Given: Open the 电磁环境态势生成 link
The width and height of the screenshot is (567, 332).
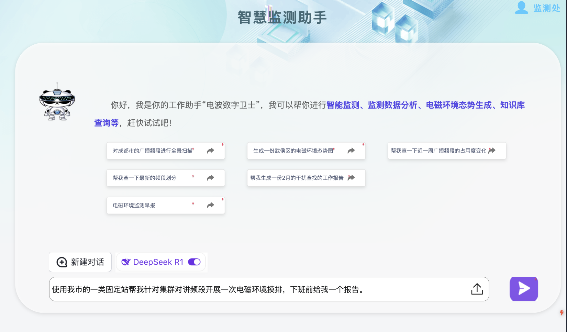Looking at the screenshot, I should (x=459, y=105).
